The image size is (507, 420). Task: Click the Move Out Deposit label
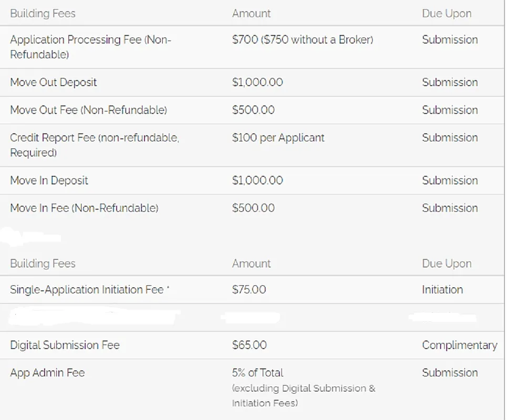point(53,82)
